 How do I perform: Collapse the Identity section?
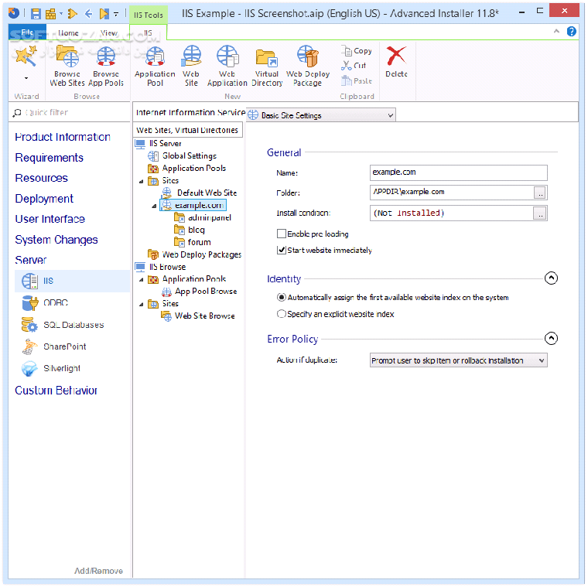pyautogui.click(x=551, y=278)
